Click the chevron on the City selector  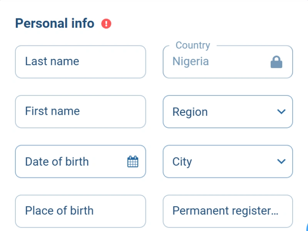[x=281, y=161]
